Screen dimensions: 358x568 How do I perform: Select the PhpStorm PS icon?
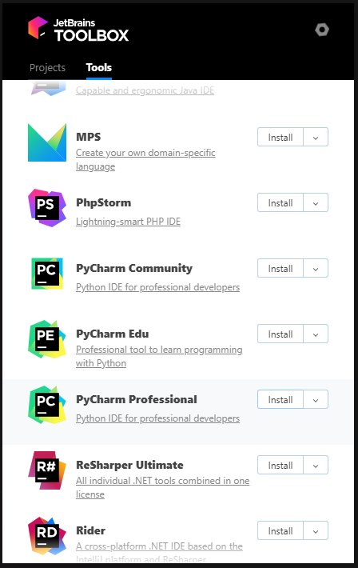pos(47,208)
